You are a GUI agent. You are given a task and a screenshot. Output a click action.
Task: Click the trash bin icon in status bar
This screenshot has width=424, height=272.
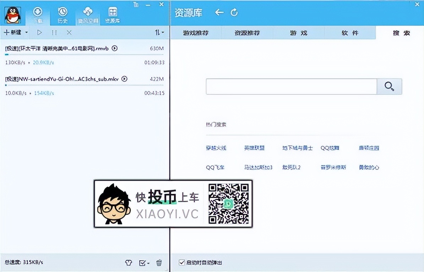[159, 263]
